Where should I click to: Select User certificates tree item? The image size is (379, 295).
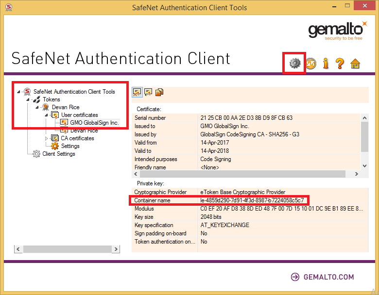click(x=80, y=115)
